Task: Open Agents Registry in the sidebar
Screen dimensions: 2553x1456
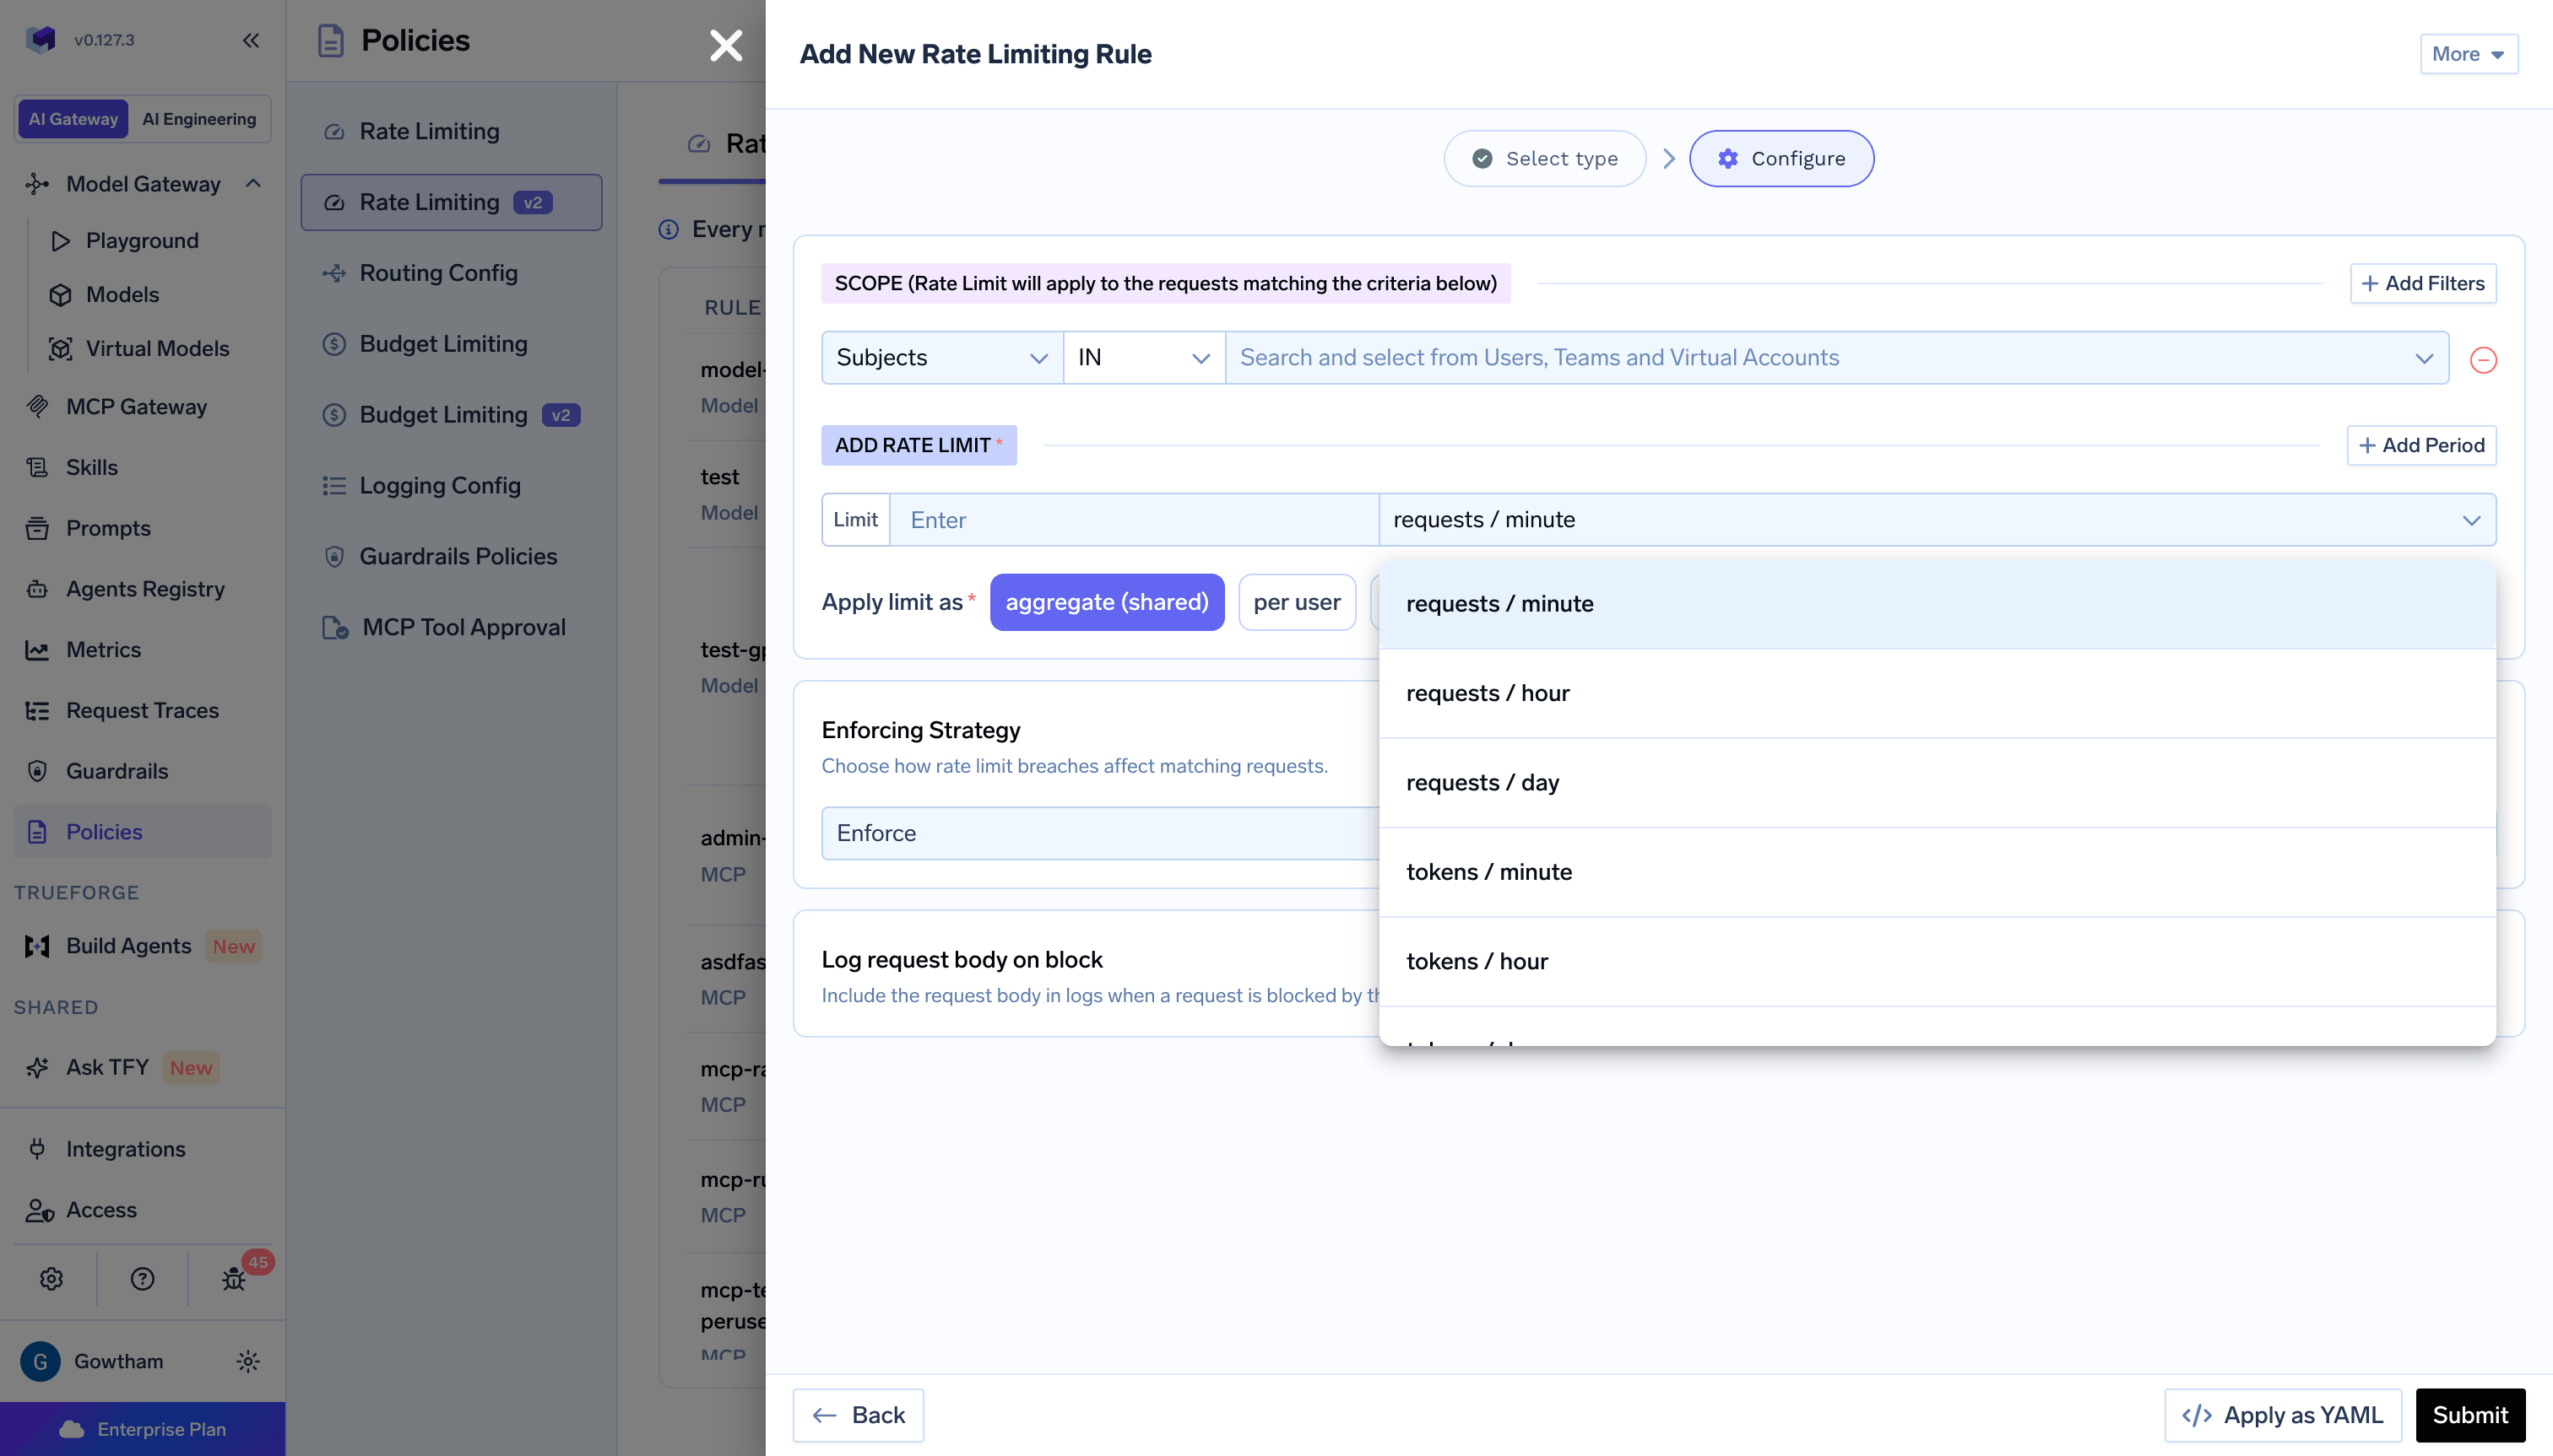Action: pyautogui.click(x=145, y=590)
